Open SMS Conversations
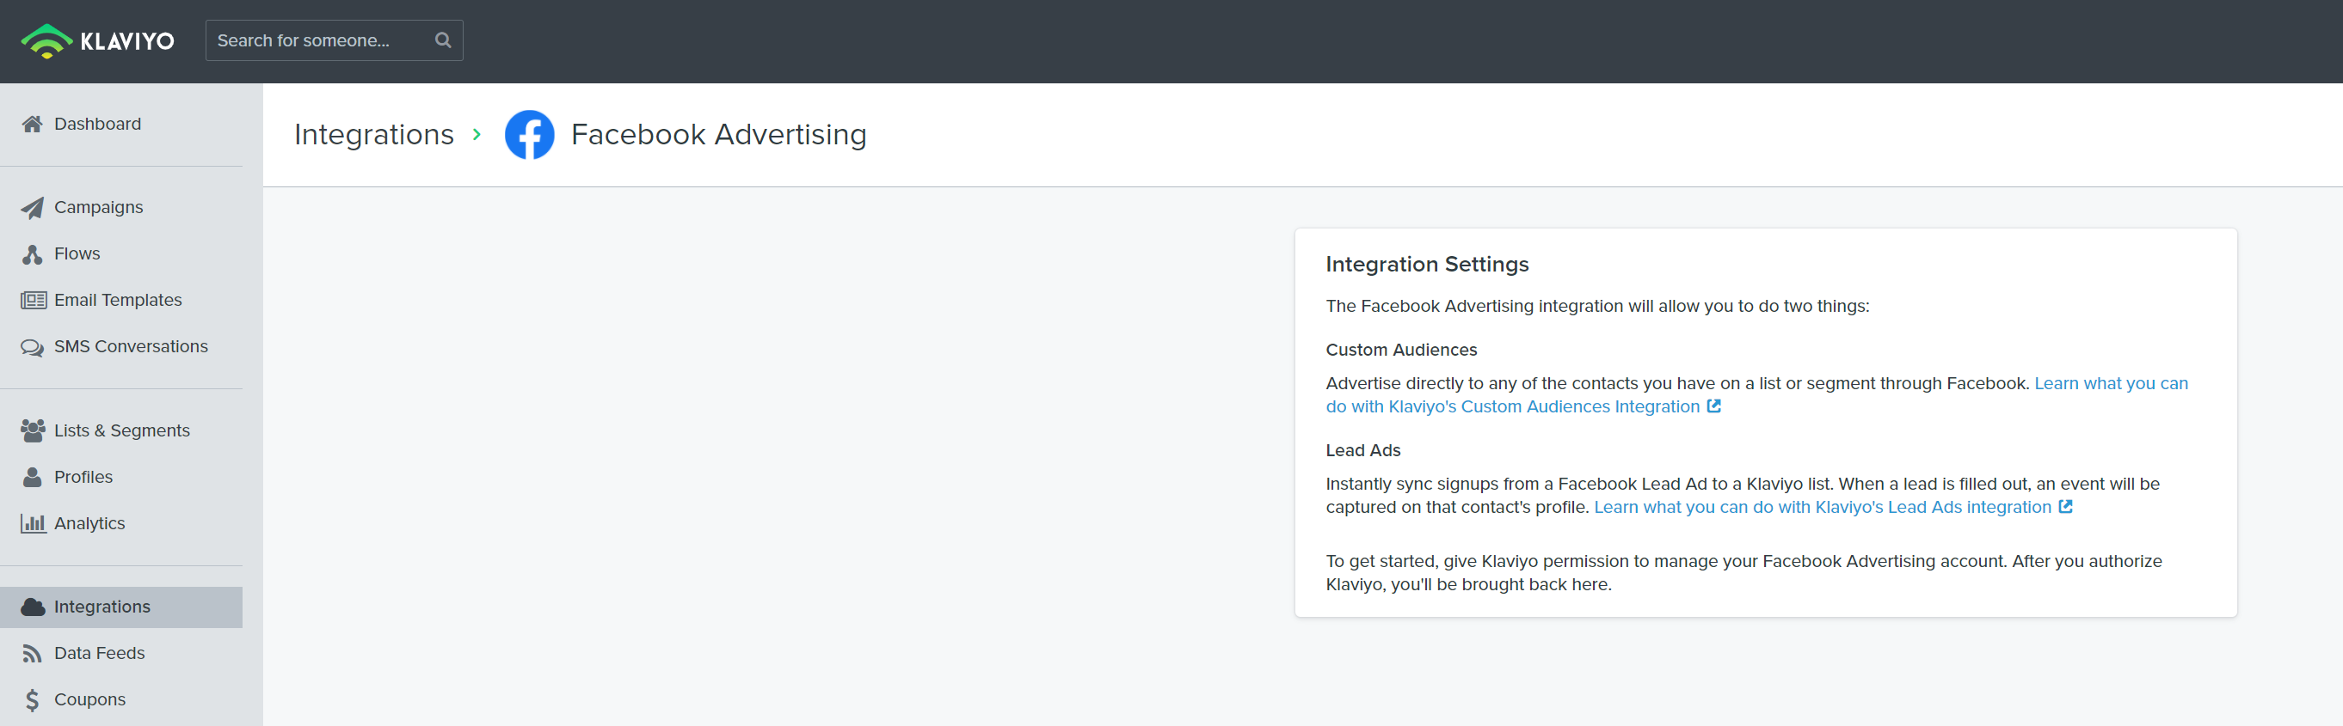The image size is (2343, 726). (131, 346)
